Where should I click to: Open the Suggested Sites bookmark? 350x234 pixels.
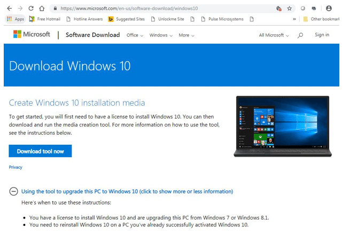pos(126,19)
